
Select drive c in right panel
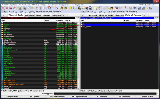(82, 12)
